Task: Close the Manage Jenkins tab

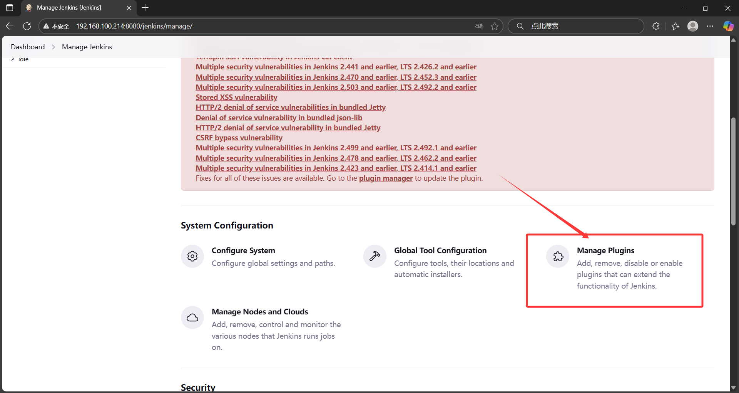Action: click(129, 8)
